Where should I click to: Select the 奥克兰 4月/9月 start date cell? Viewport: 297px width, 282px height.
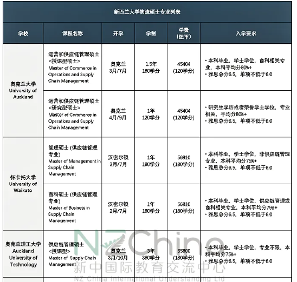(x=118, y=114)
